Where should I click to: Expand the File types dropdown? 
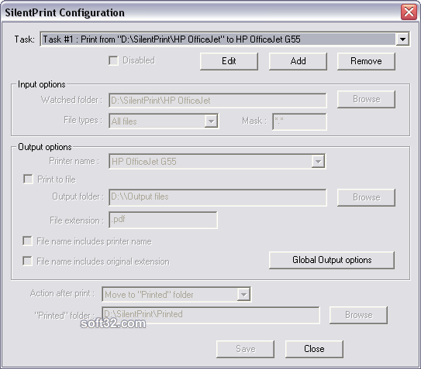[x=211, y=121]
